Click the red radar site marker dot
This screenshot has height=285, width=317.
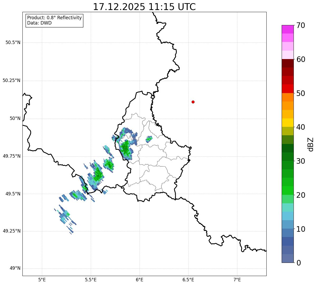(x=193, y=102)
